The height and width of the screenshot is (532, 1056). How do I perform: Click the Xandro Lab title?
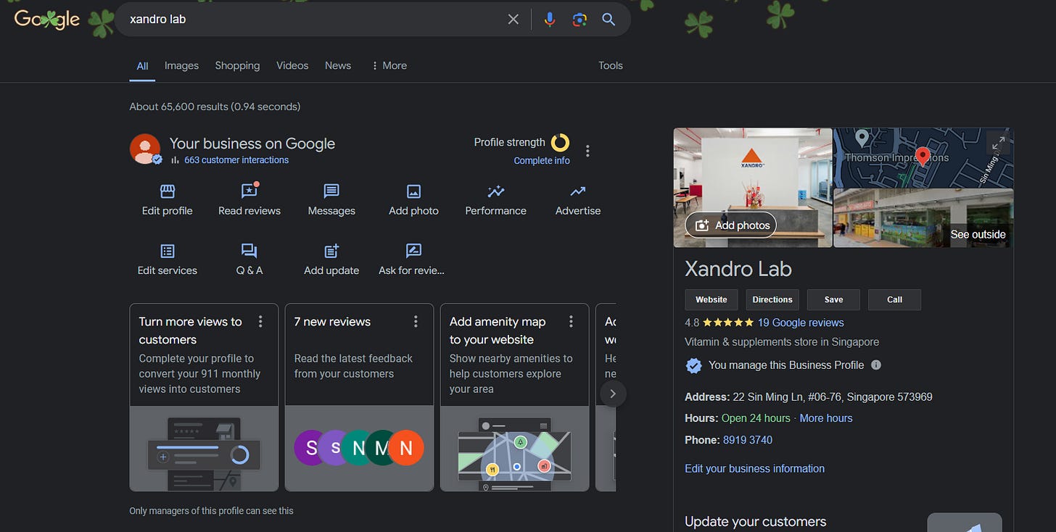738,269
